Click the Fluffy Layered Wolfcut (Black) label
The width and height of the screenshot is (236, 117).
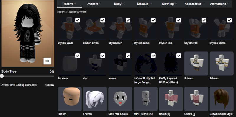point(168,80)
